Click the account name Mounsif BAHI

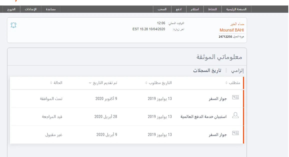(232, 30)
